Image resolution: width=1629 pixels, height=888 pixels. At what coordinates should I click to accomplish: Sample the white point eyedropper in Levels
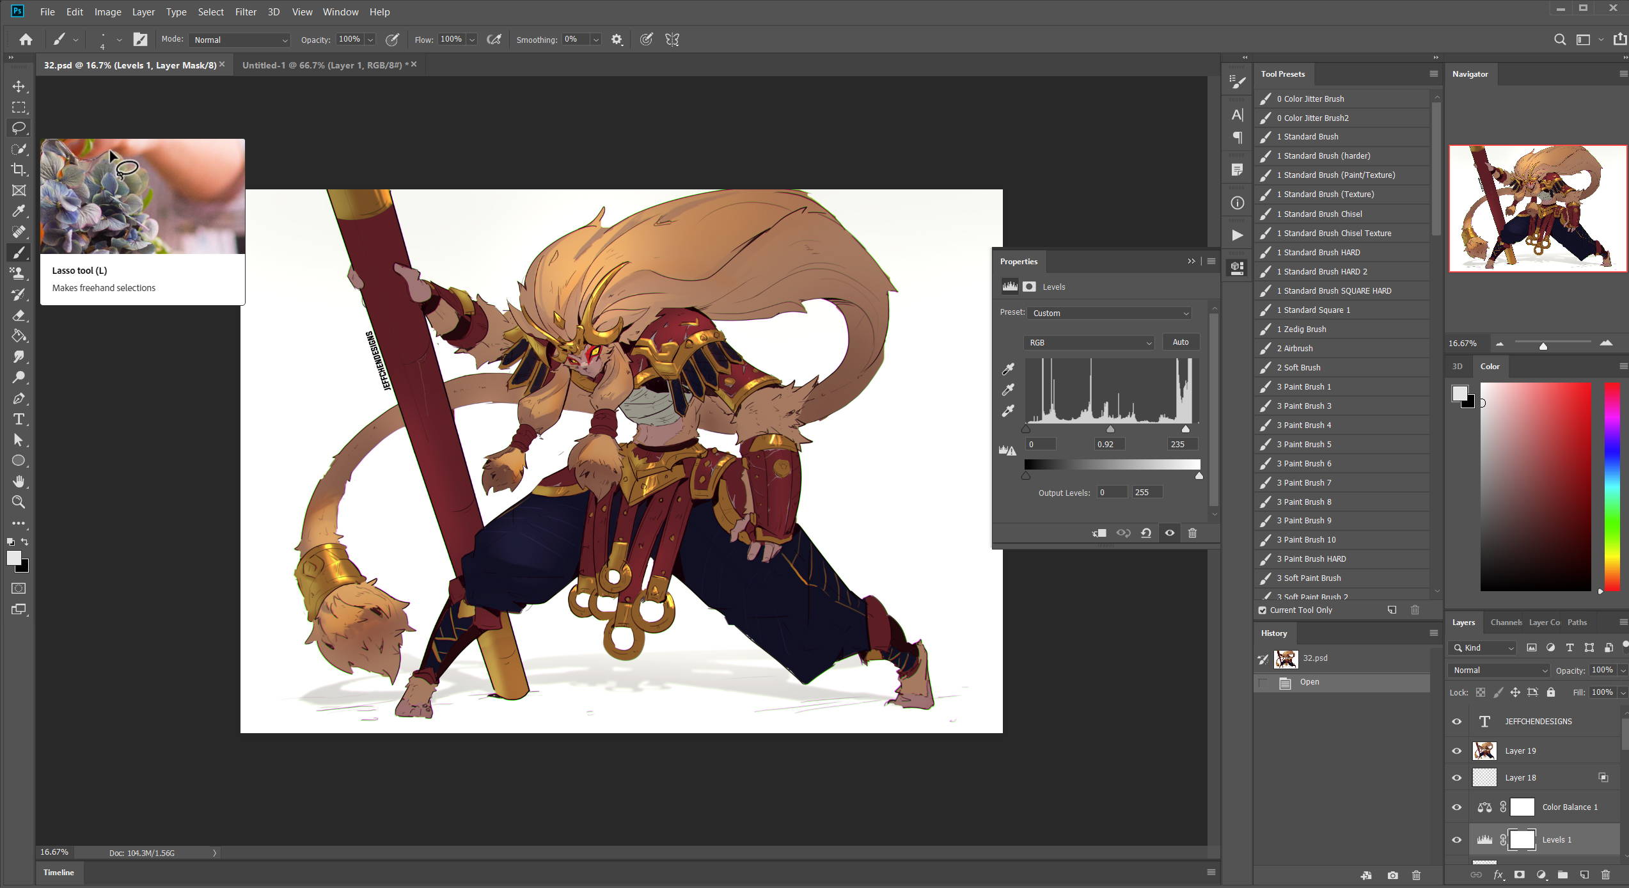point(1008,411)
